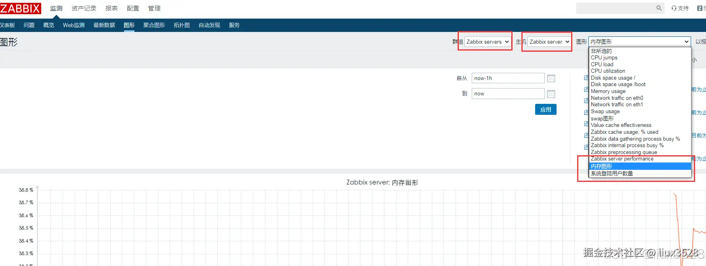Select Network traffic on eth0 option
Viewport: 706px width, 266px height.
tap(640, 98)
